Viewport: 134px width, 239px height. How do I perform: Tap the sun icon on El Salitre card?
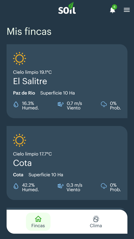point(19,58)
